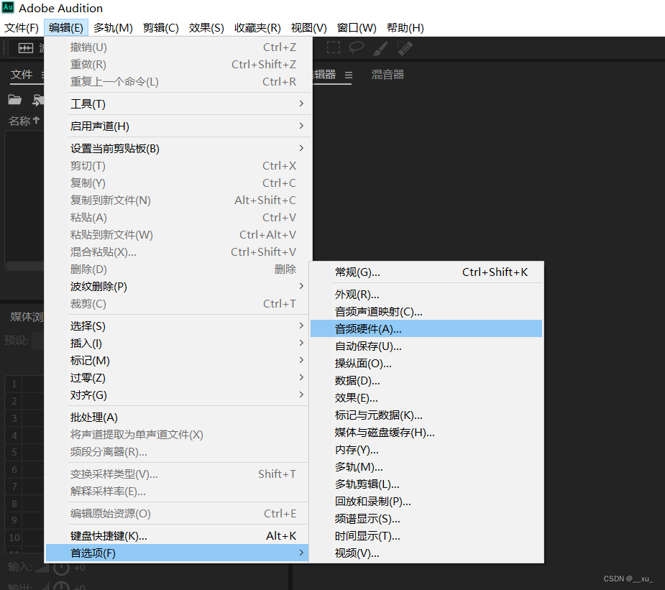Open 回放和录制(P)... preferences

coord(426,502)
